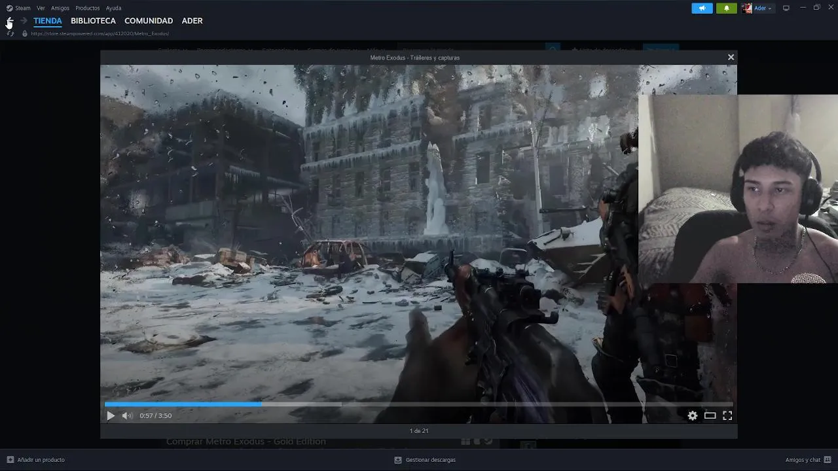This screenshot has height=471, width=838.
Task: Click the downloads icon beside Gestionar descargas
Action: click(398, 460)
